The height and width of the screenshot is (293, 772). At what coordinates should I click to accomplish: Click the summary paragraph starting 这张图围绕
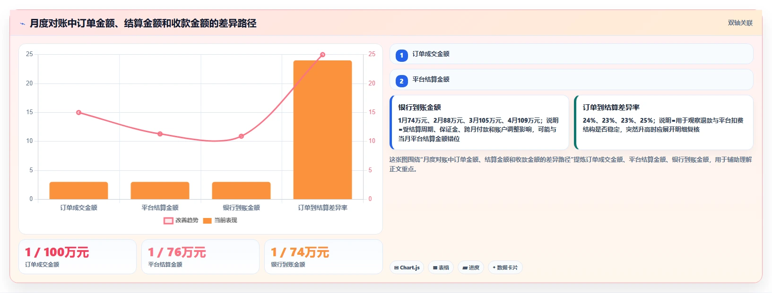pos(571,164)
